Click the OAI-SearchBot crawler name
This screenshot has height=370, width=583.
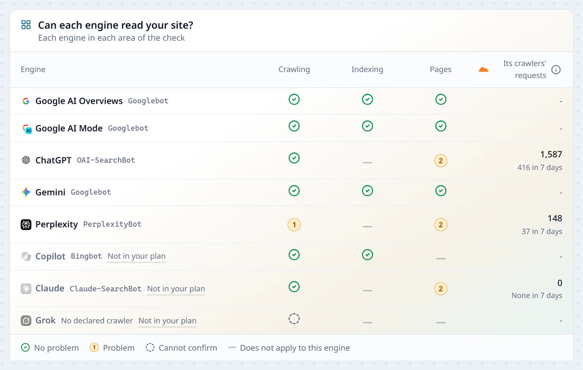tap(106, 160)
